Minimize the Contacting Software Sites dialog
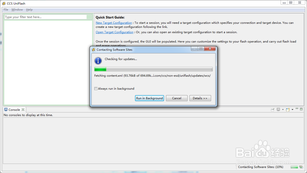The image size is (307, 173). [x=194, y=49]
